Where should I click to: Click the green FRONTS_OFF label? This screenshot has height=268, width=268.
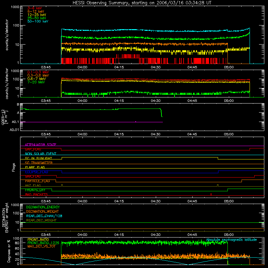tap(35, 190)
